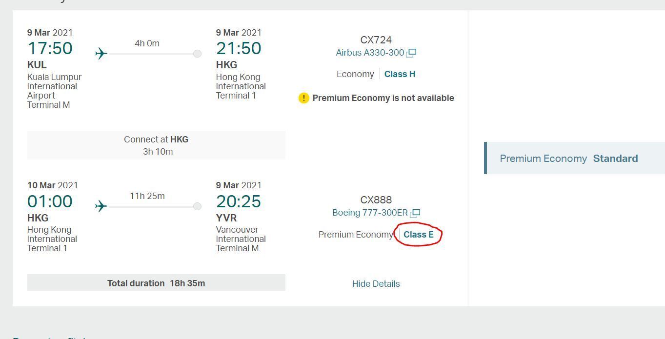This screenshot has width=665, height=339.
Task: Click the arrival dot on the 11h 25m route line
Action: [x=197, y=206]
